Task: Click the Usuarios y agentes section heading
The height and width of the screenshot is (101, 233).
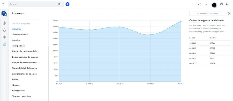Action: coord(21,23)
